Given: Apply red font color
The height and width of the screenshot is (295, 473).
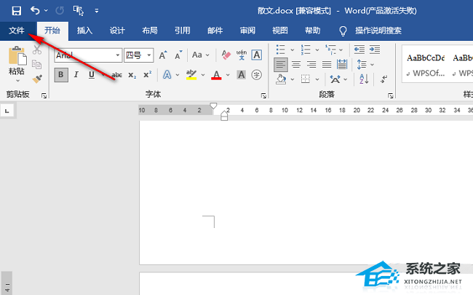Looking at the screenshot, I should (x=216, y=74).
